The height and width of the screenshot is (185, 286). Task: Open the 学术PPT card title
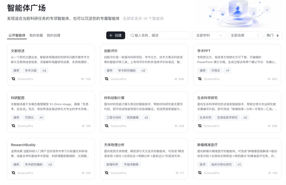click(204, 51)
